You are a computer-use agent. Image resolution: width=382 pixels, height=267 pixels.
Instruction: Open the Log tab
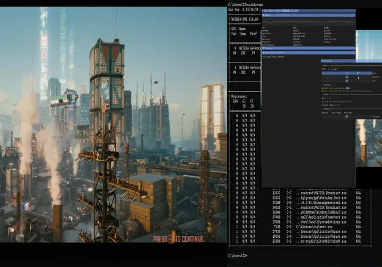click(x=292, y=11)
